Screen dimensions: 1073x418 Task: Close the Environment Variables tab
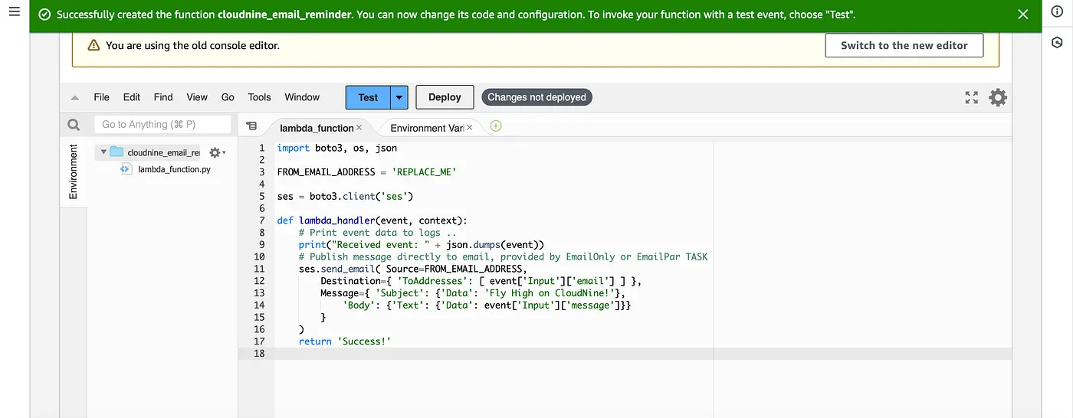[x=470, y=127]
